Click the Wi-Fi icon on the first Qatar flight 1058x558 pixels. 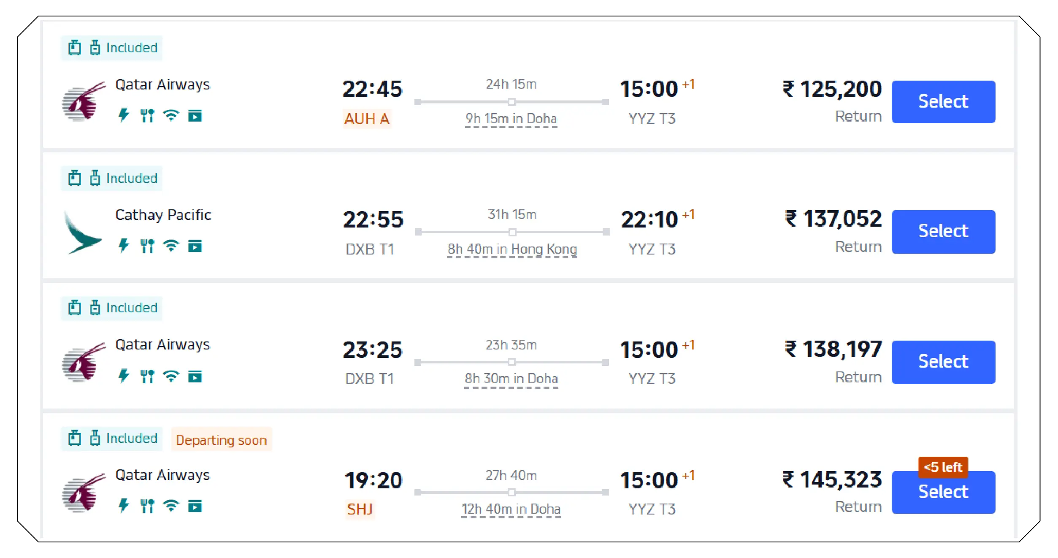point(171,115)
